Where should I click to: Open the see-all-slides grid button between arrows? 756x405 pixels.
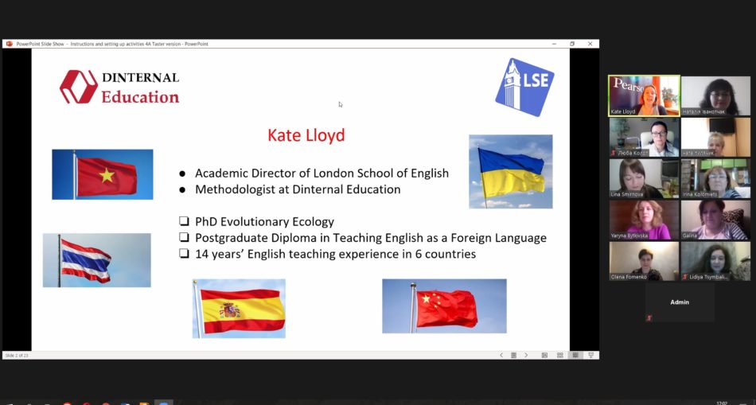tap(513, 355)
